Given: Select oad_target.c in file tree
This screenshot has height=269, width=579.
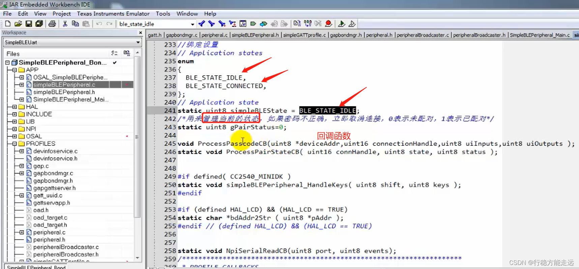Looking at the screenshot, I should pos(50,217).
